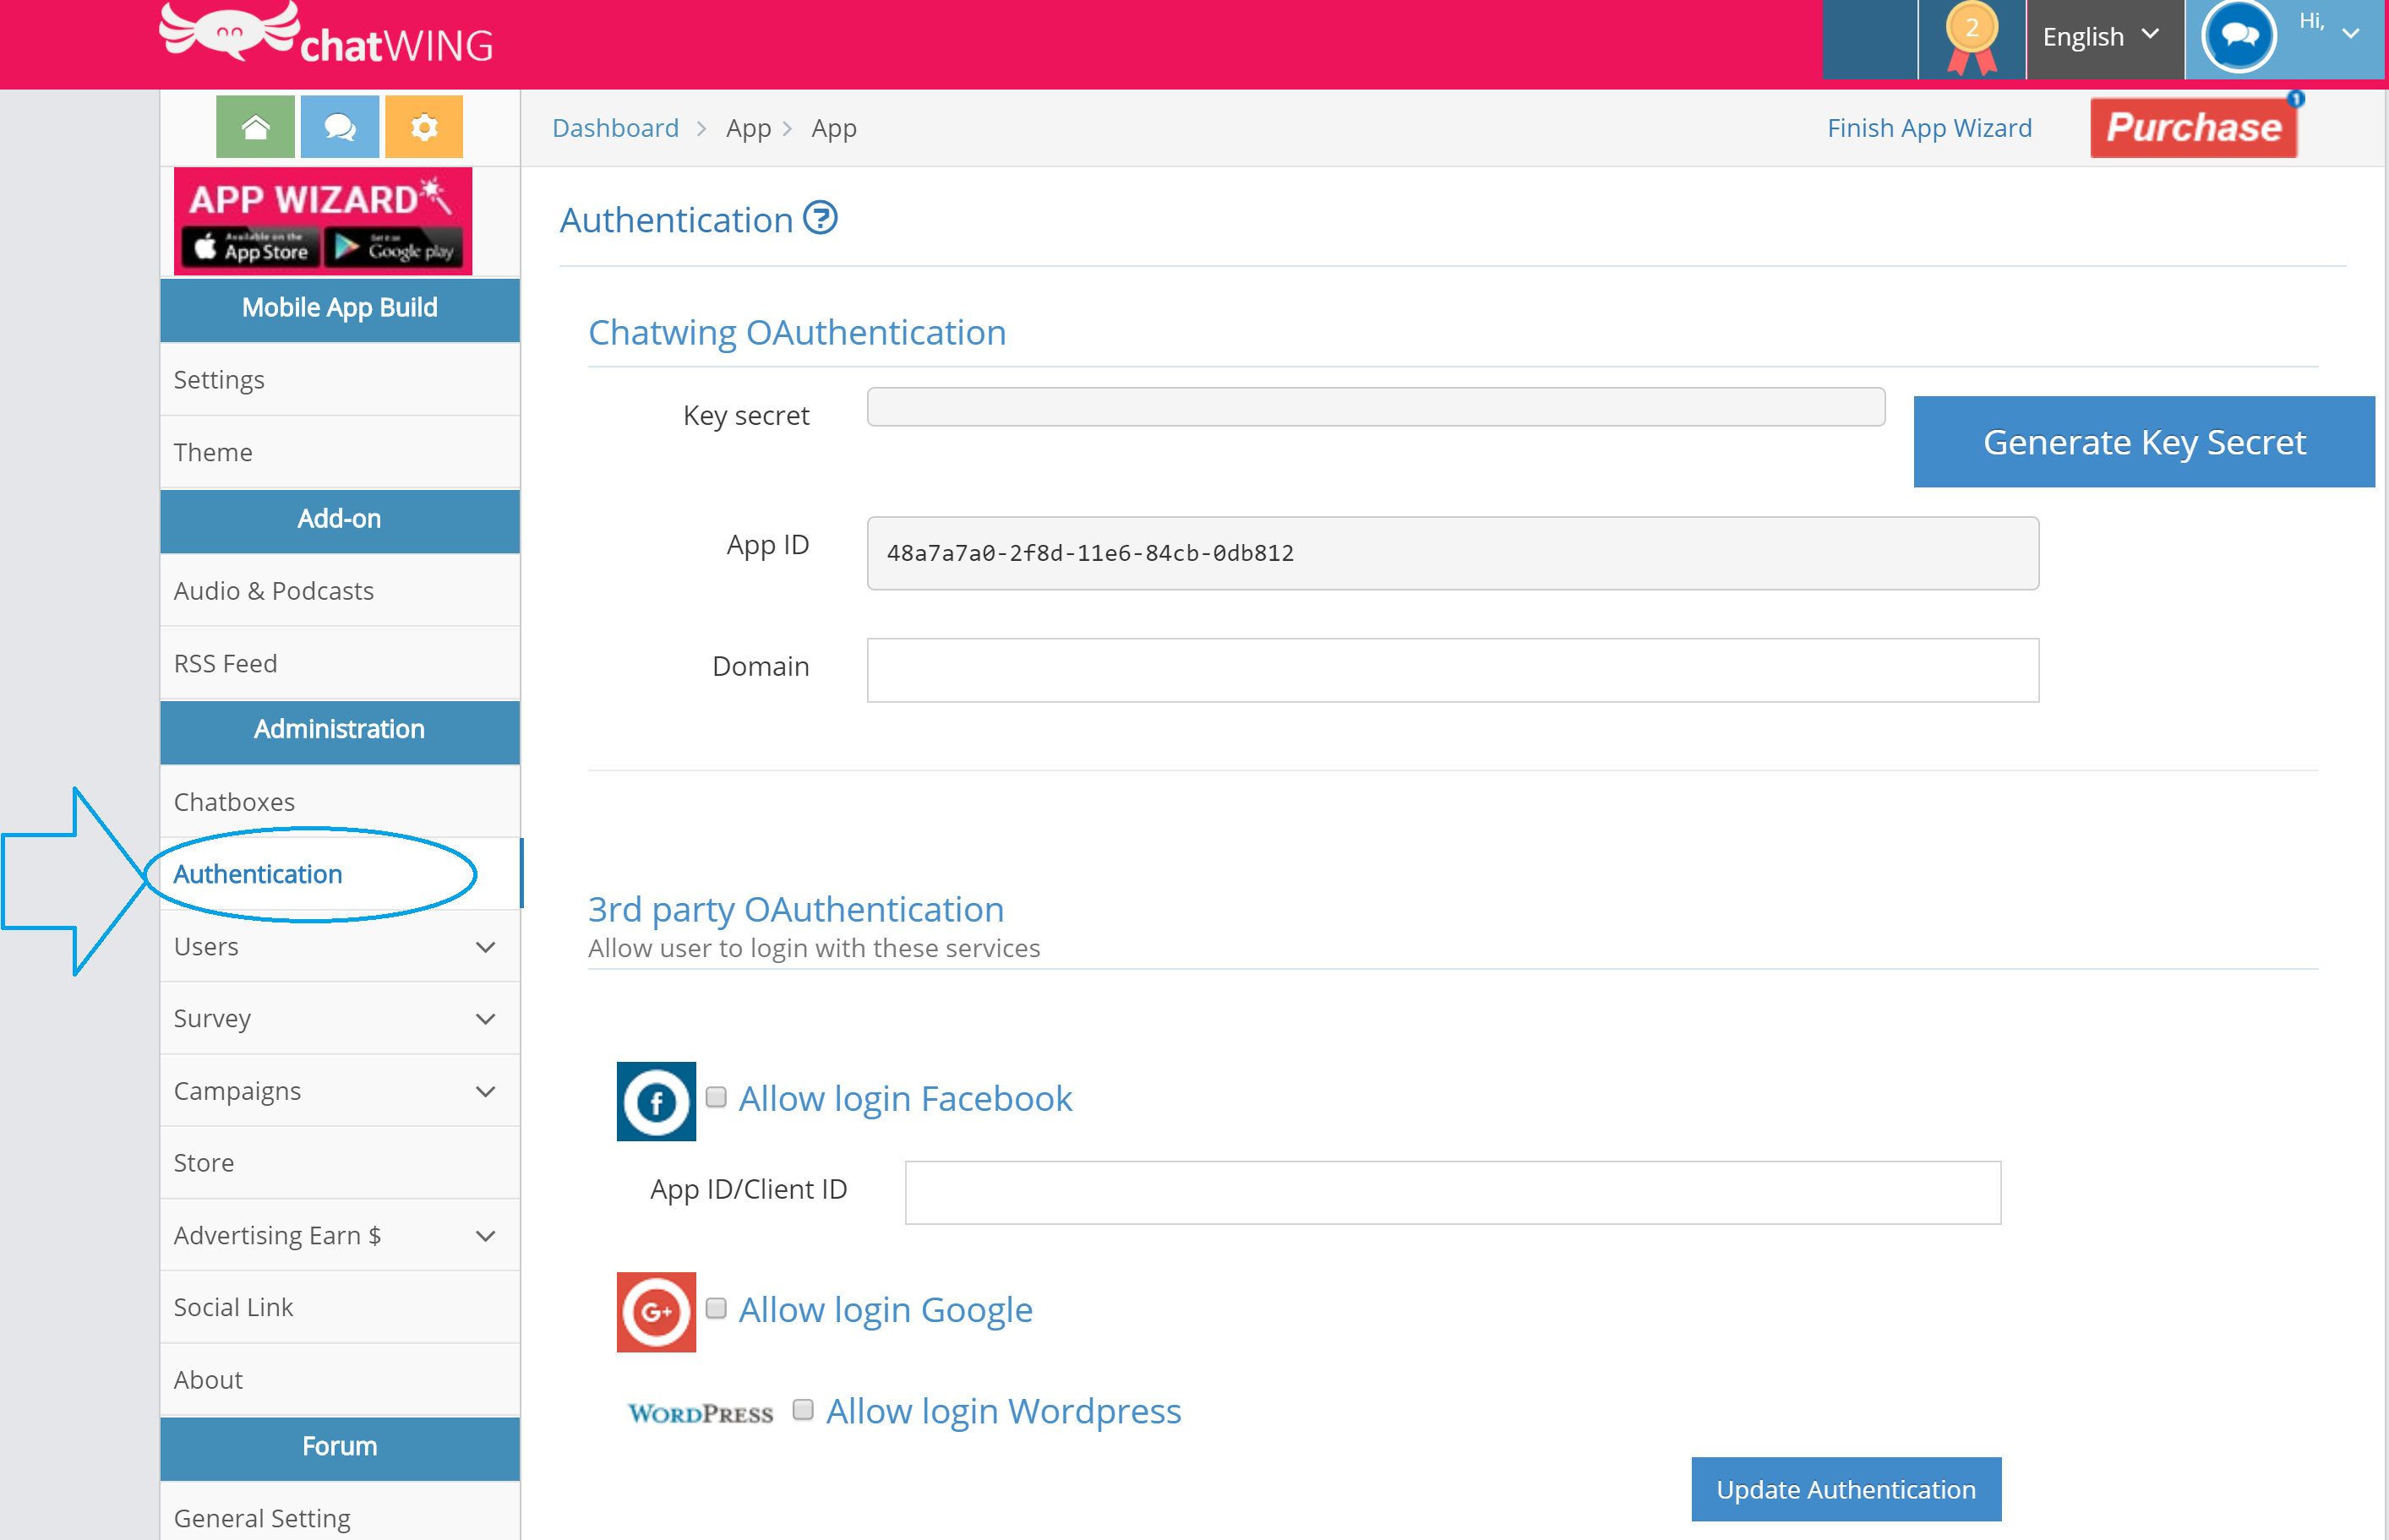
Task: Click the first App breadcrumb
Action: (x=749, y=128)
